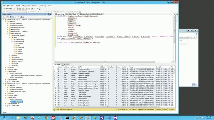214x120 pixels.
Task: Click the Execute button in query toolbar
Action: (x=31, y=12)
